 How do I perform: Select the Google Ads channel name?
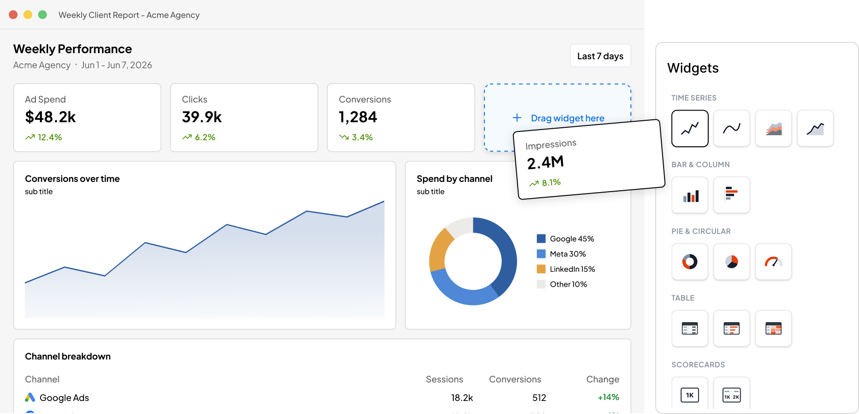coord(64,398)
